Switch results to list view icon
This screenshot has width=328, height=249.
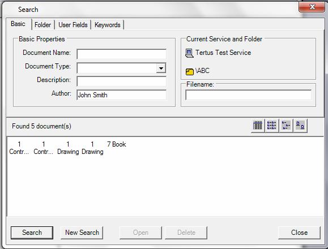[272, 126]
